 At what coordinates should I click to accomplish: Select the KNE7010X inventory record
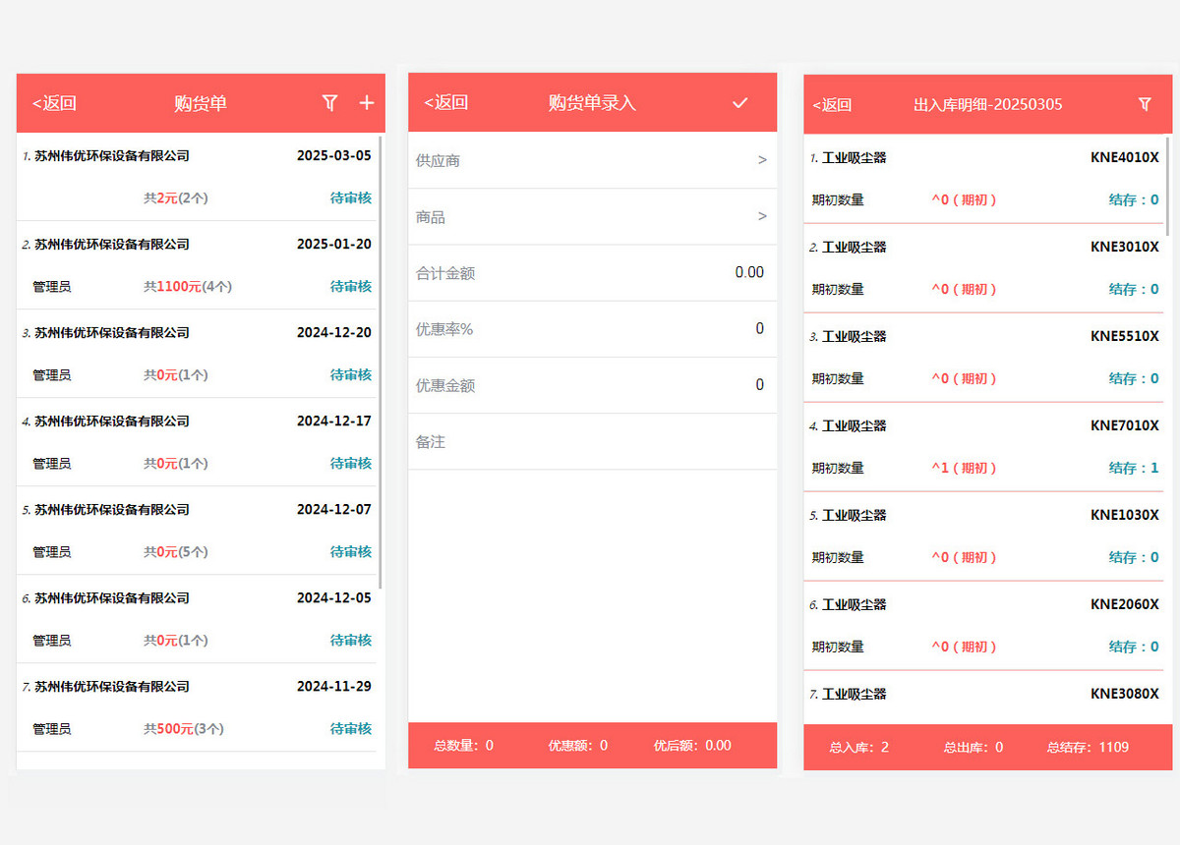pyautogui.click(x=983, y=447)
